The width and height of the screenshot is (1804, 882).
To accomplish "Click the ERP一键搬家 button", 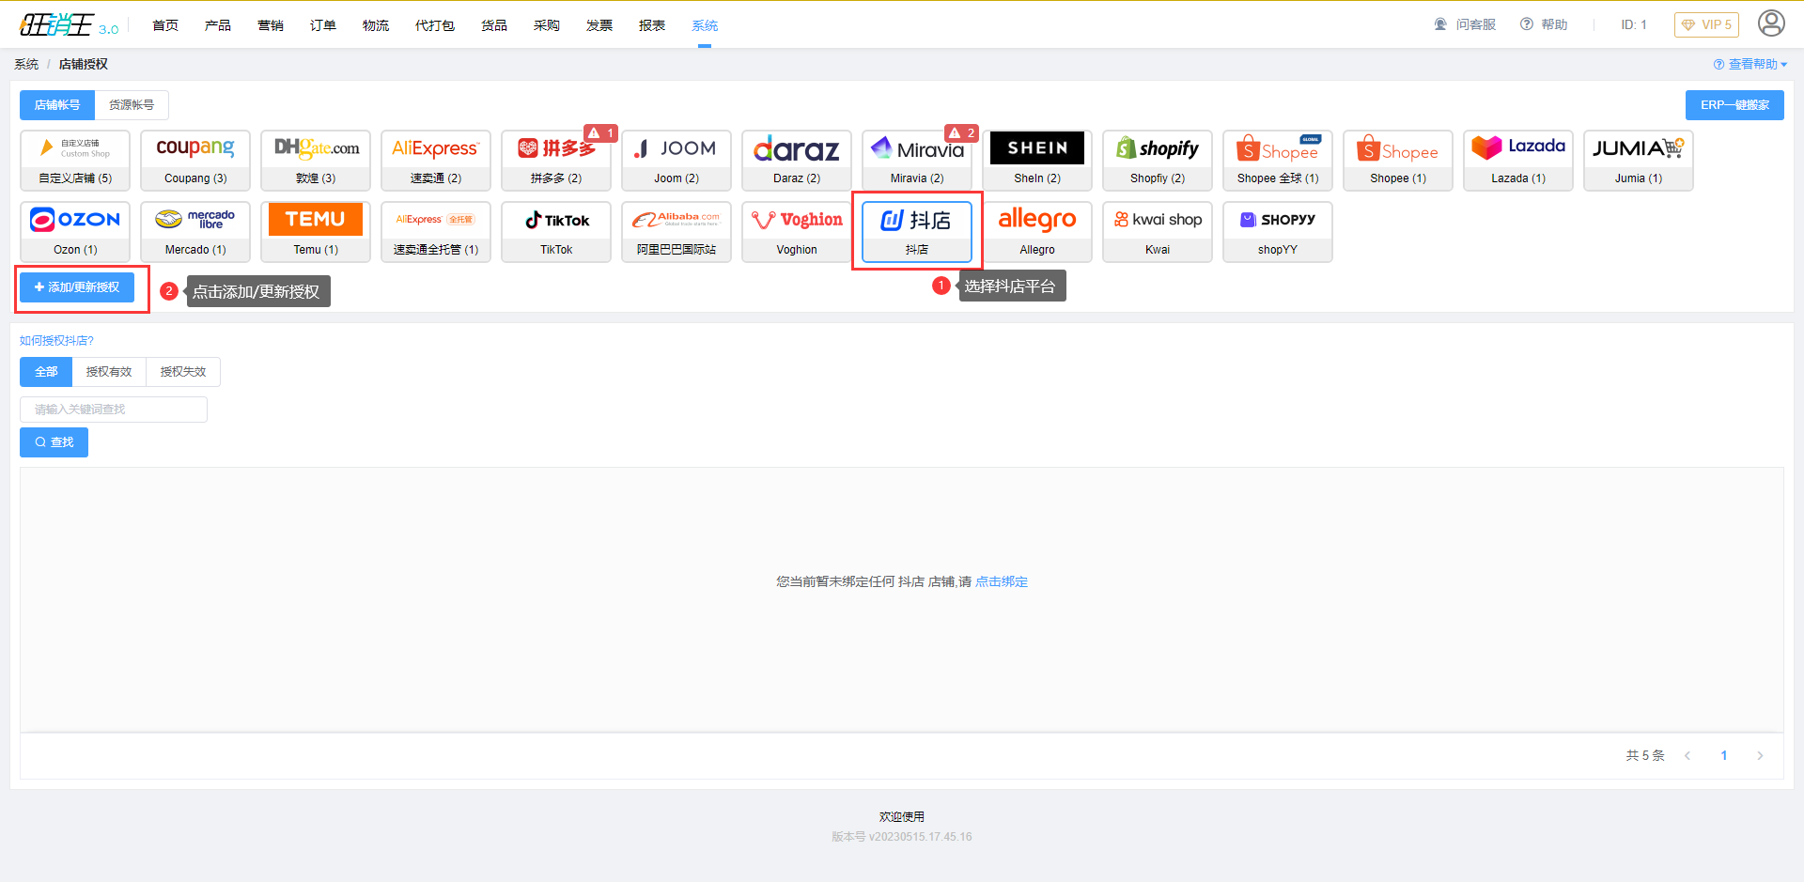I will coord(1734,105).
